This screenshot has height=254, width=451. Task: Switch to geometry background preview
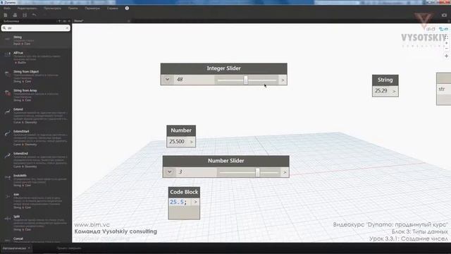pyautogui.click(x=431, y=29)
